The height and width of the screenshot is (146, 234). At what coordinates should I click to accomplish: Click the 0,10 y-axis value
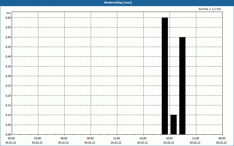tap(8, 115)
